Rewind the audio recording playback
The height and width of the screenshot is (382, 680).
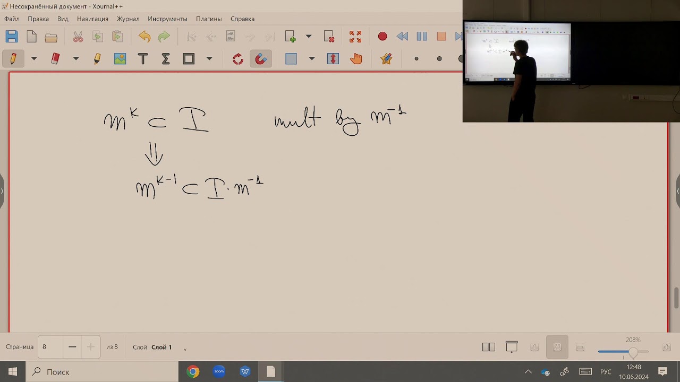(402, 37)
